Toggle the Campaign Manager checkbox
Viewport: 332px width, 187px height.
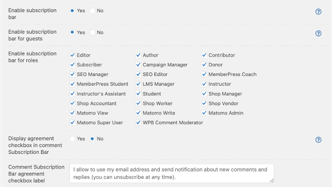(x=138, y=65)
